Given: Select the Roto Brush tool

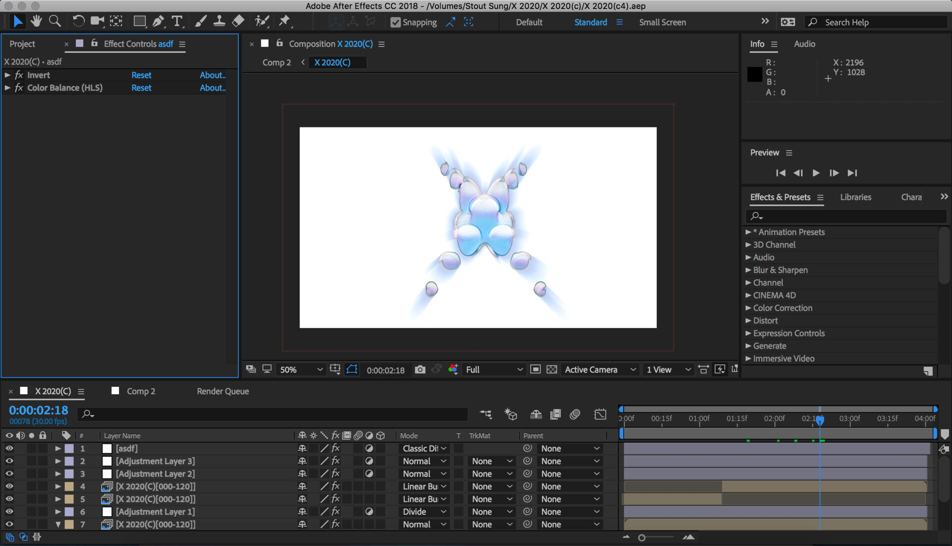Looking at the screenshot, I should (x=261, y=21).
